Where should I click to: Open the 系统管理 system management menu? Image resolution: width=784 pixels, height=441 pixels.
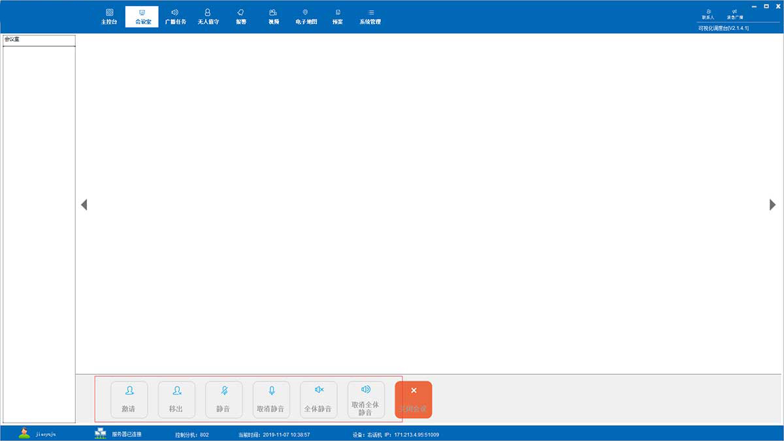coord(370,16)
